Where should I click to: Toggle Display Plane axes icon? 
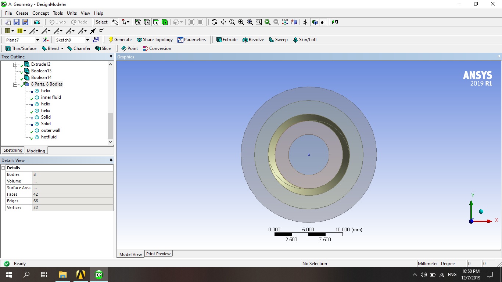coord(305,22)
